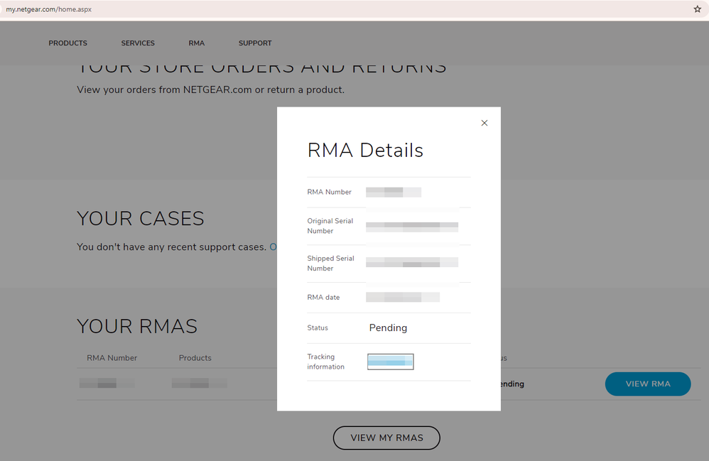This screenshot has width=709, height=461.
Task: Click the VIEW RMA button
Action: [x=647, y=384]
